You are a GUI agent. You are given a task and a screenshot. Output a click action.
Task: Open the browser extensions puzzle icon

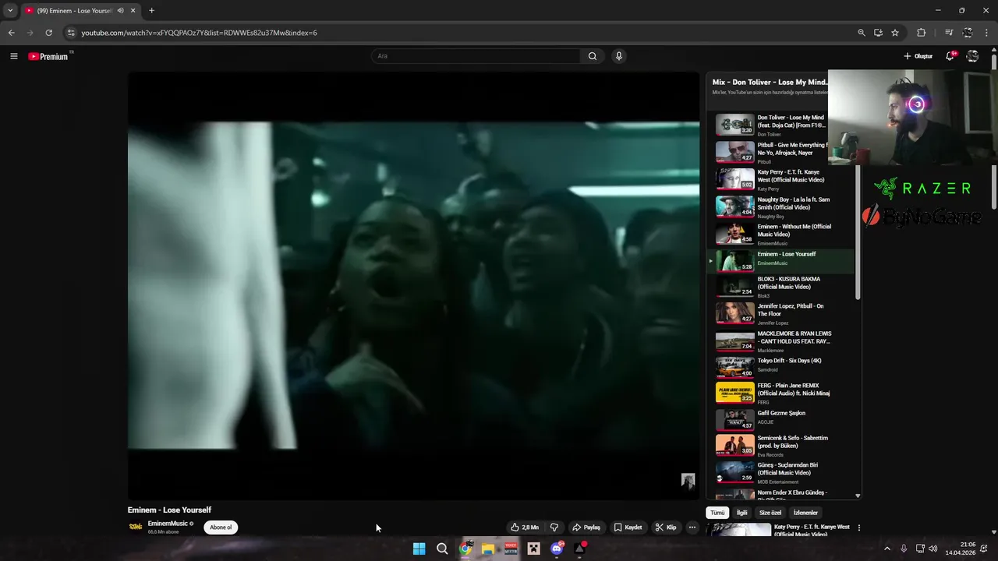tap(921, 33)
